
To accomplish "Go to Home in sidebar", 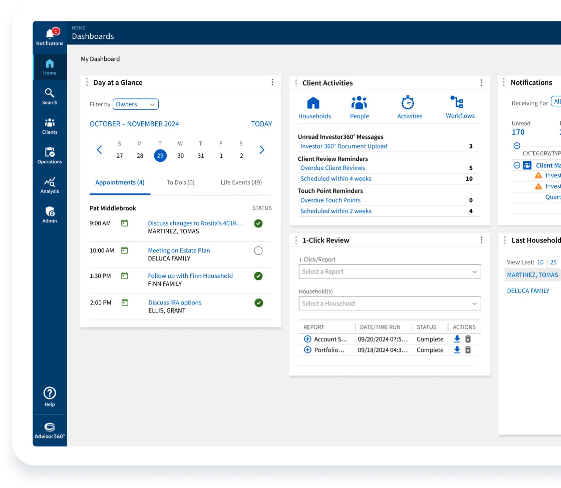I will (49, 67).
